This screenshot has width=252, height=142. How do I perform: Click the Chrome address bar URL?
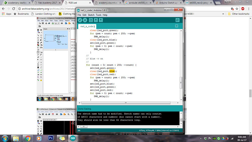tap(48, 9)
